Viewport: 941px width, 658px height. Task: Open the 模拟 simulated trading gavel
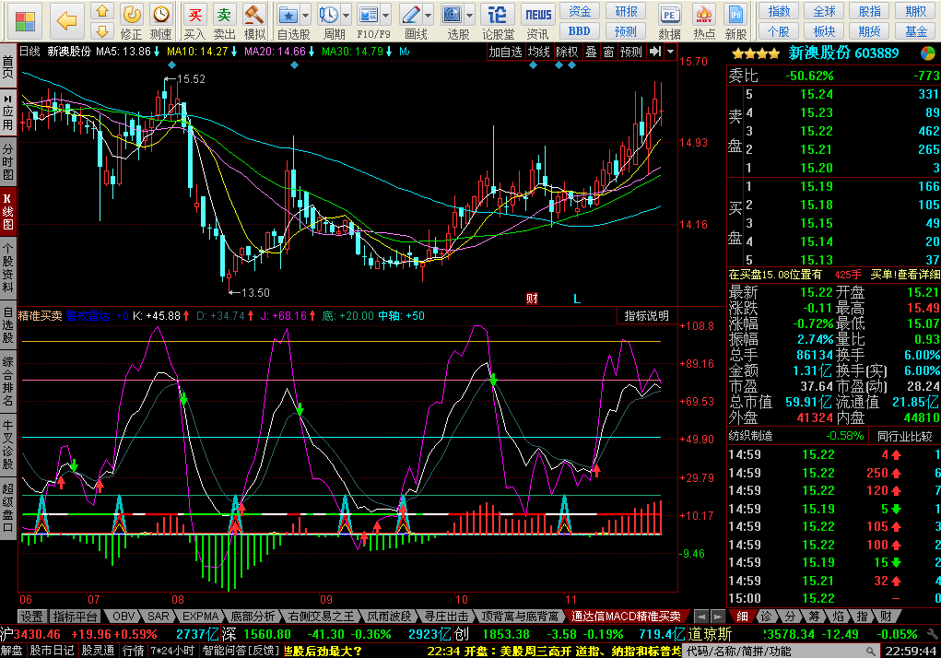[x=254, y=21]
